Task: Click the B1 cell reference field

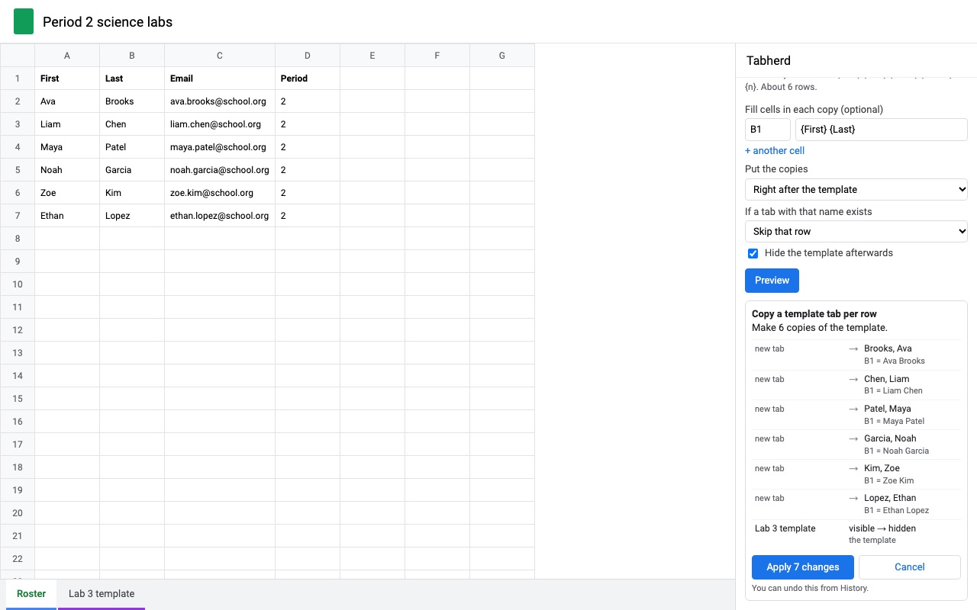Action: pos(767,130)
